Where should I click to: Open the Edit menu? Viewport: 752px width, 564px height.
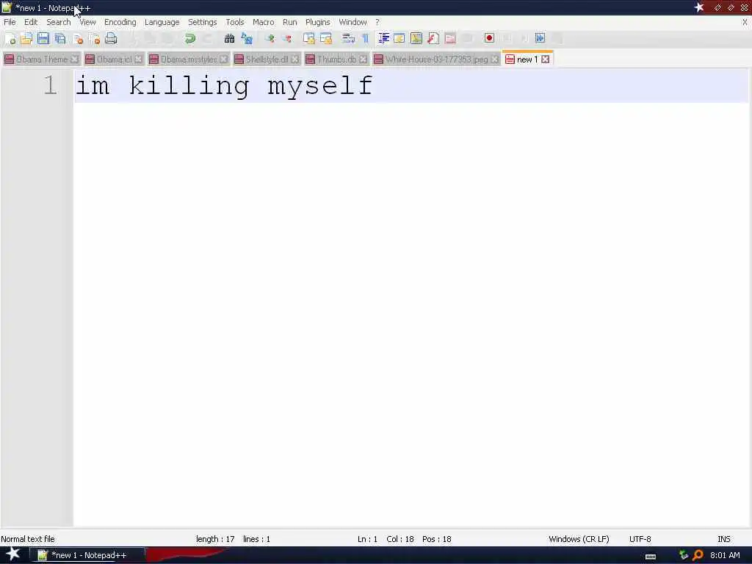31,22
